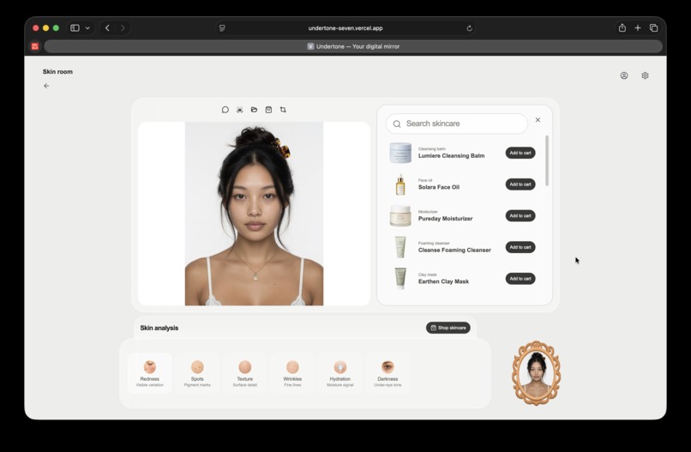Select the Texture analysis tile

[x=245, y=373]
